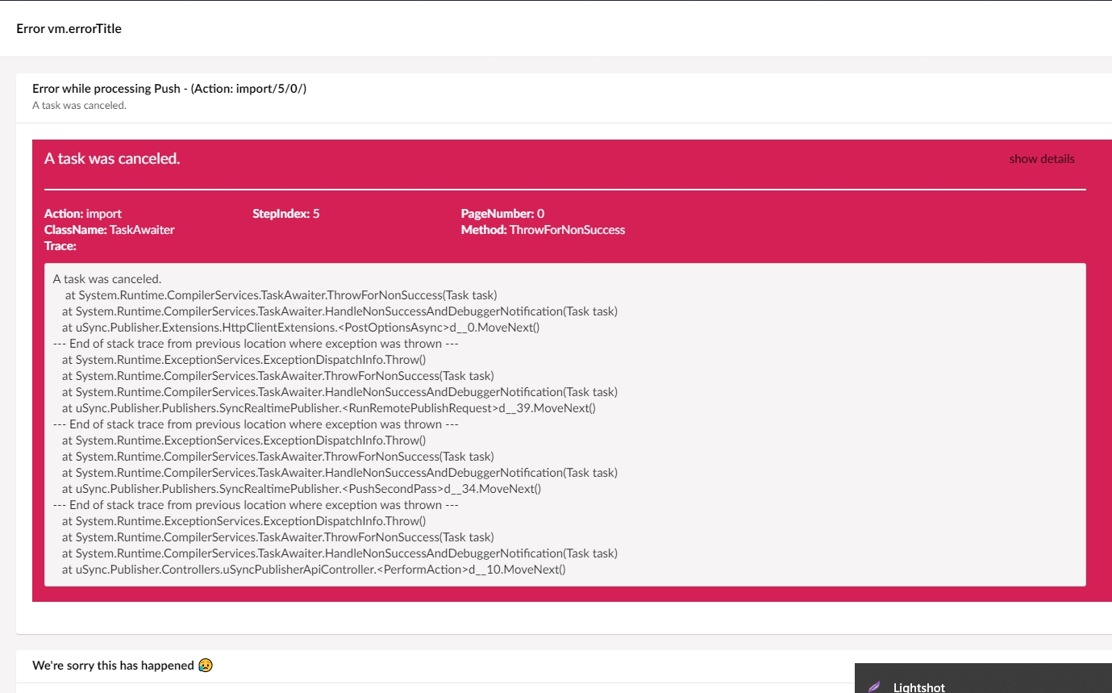
Task: Click the 'Trace:' label
Action: tap(60, 246)
